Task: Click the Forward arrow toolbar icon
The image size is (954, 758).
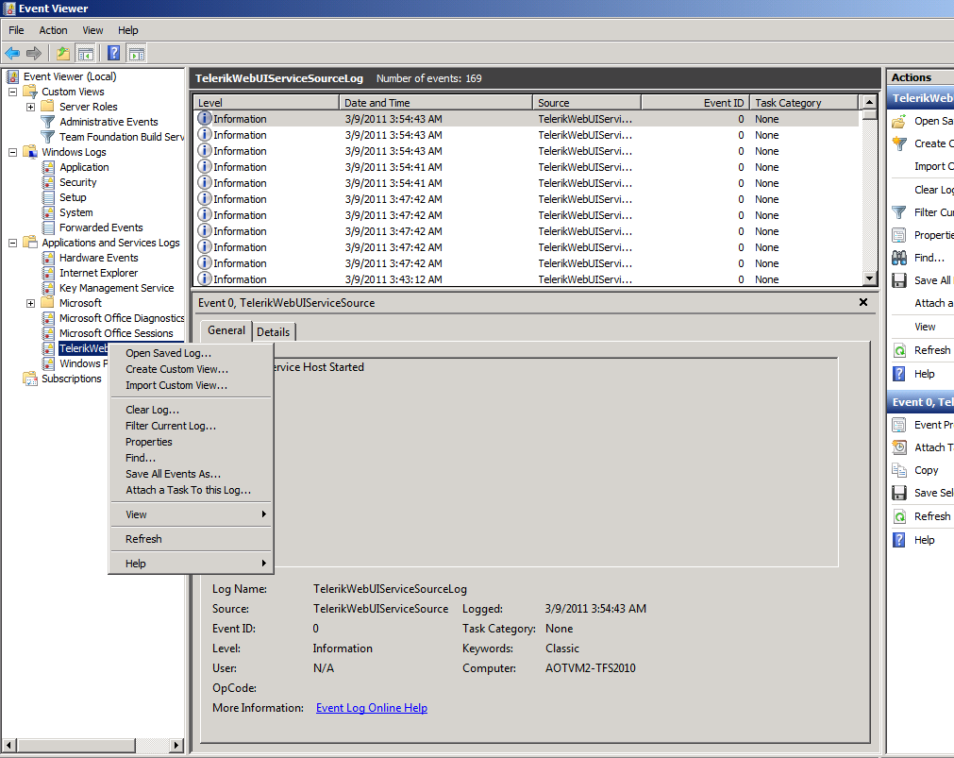Action: pos(34,54)
